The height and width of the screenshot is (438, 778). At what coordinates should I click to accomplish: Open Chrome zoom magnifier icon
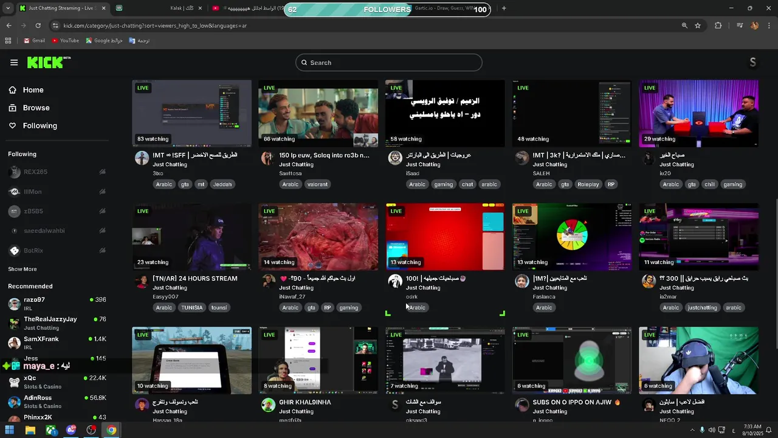coord(684,26)
